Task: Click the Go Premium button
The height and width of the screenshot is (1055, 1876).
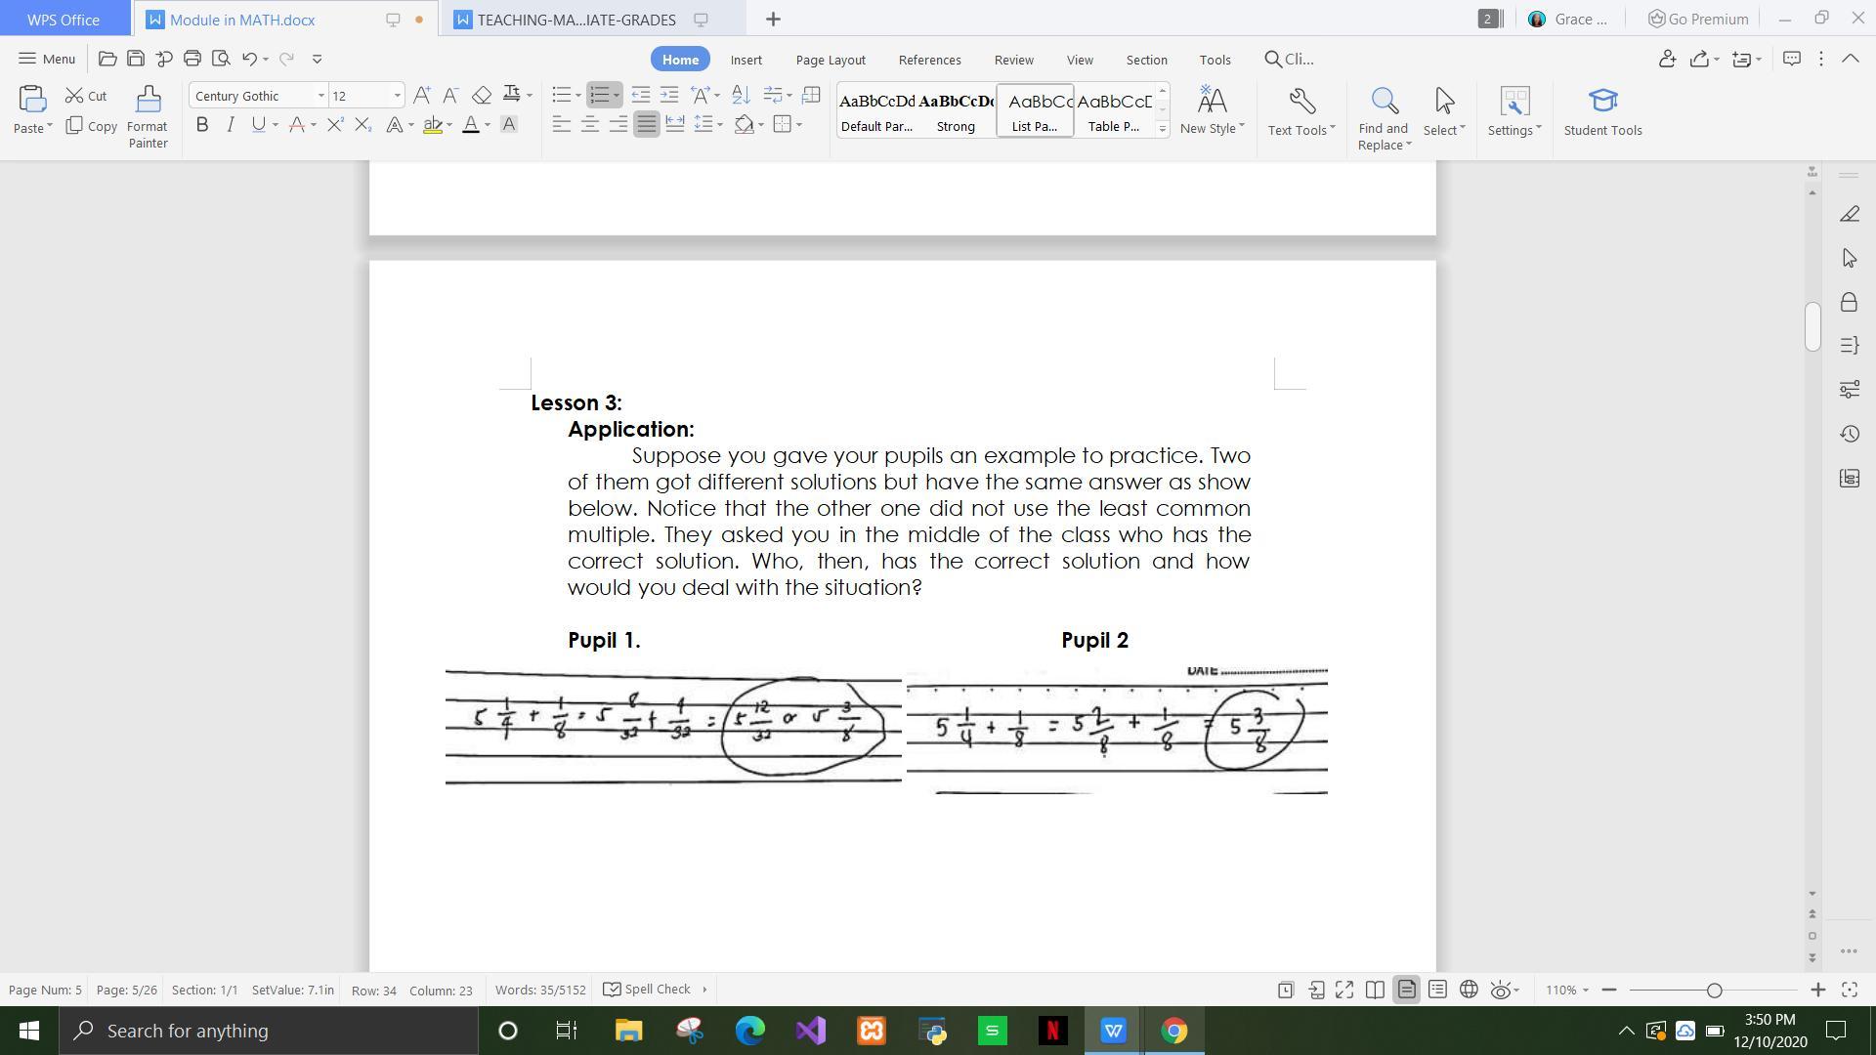Action: (x=1698, y=19)
